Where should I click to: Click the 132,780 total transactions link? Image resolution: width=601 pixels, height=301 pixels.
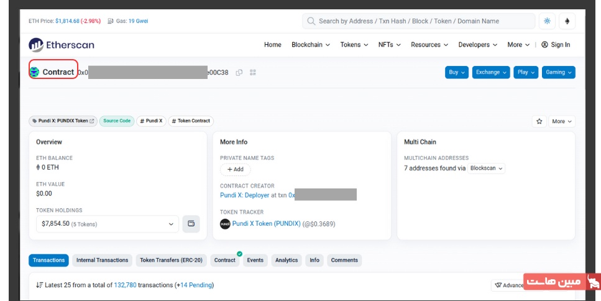pyautogui.click(x=125, y=285)
